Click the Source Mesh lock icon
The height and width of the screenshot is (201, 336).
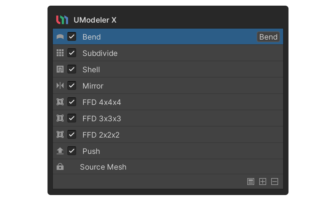(60, 167)
